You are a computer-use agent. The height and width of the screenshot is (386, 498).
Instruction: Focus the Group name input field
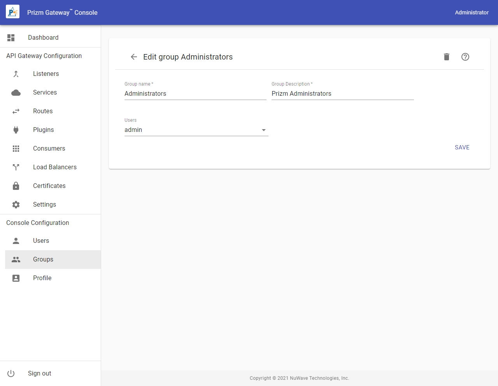[195, 94]
